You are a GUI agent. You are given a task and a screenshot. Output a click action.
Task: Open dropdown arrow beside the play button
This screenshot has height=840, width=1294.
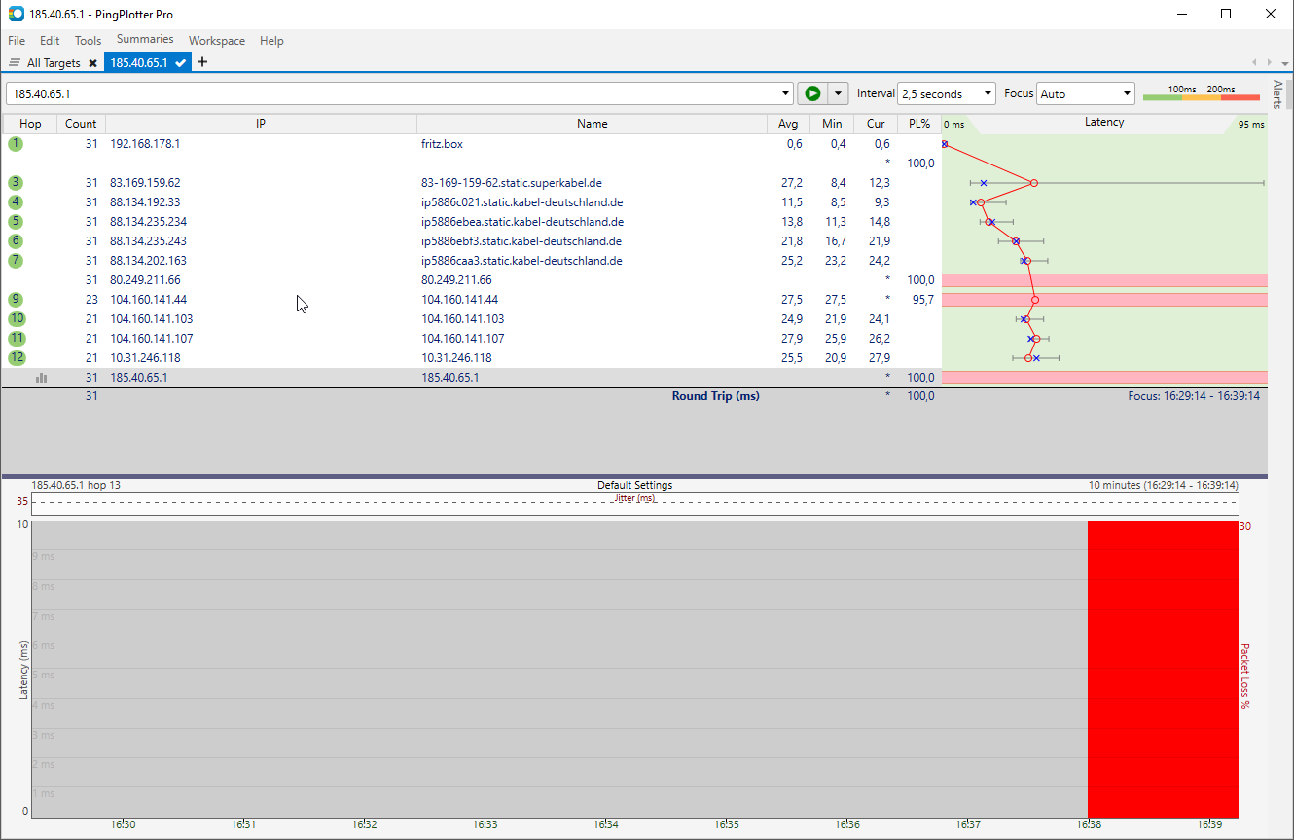pyautogui.click(x=837, y=93)
